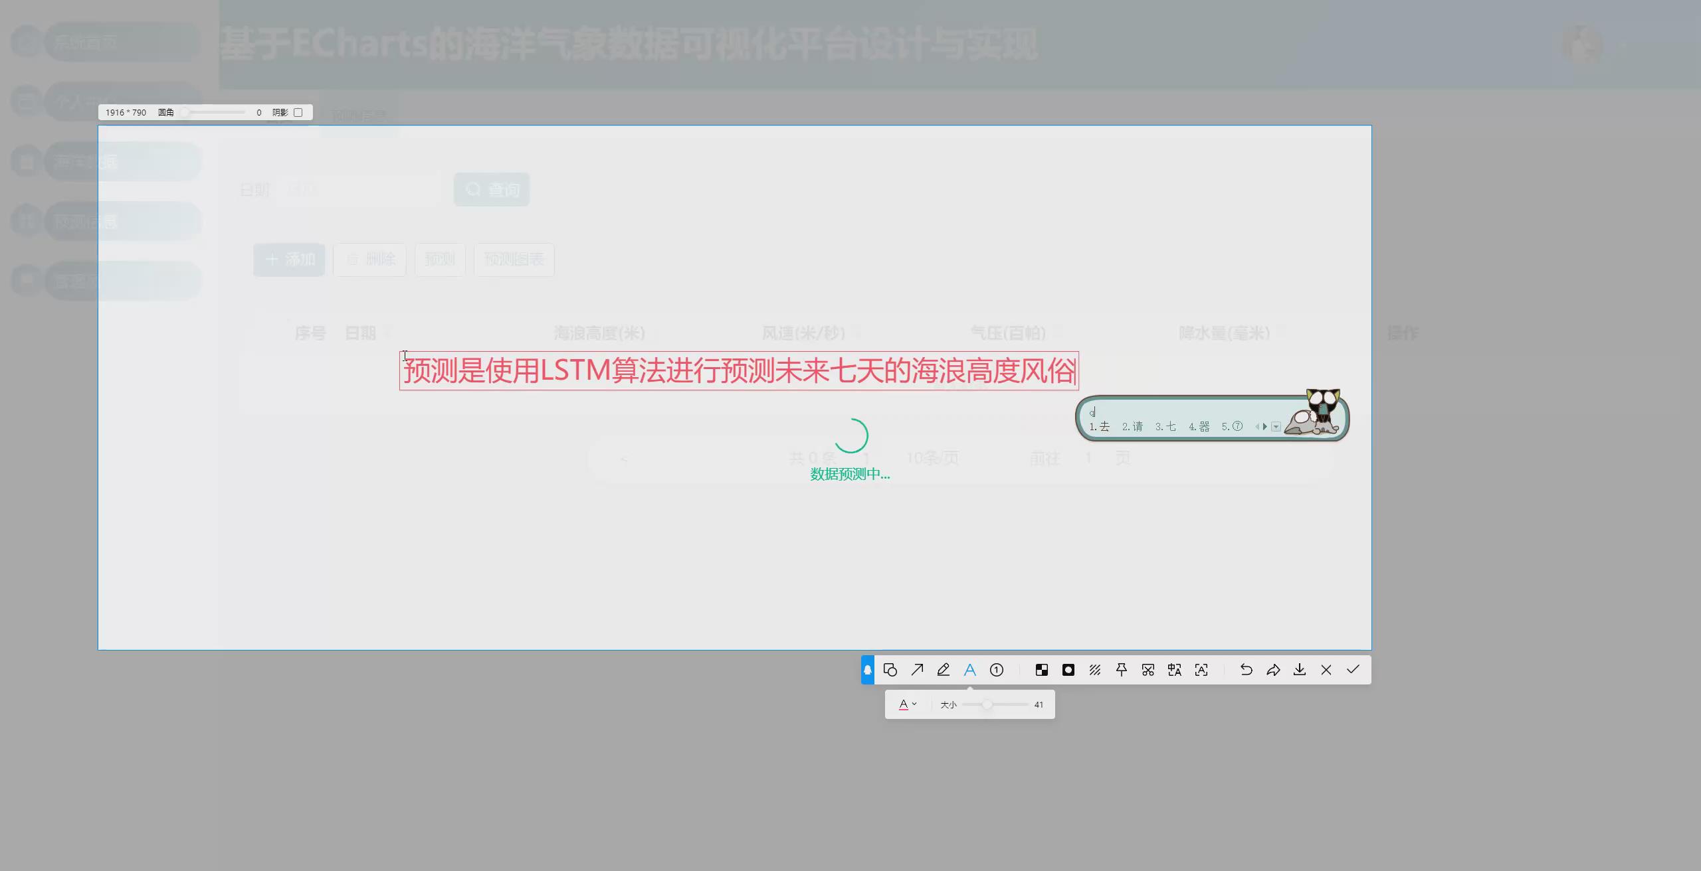Viewport: 1701px width, 871px height.
Task: Expand the IME candidate list arrow
Action: pyautogui.click(x=1276, y=427)
